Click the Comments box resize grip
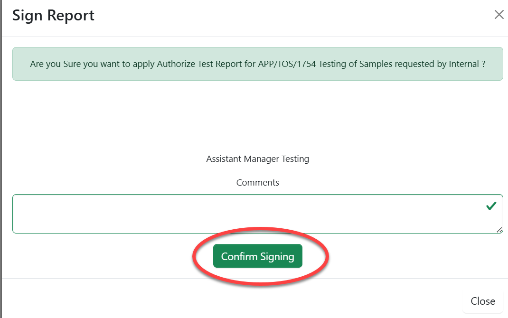The image size is (508, 318). [499, 230]
